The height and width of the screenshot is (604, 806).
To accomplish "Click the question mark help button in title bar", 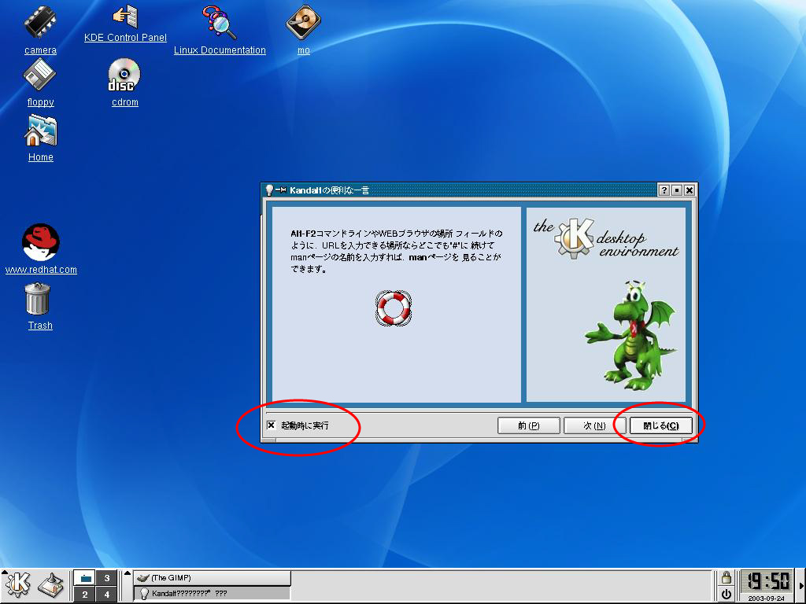I will 664,190.
